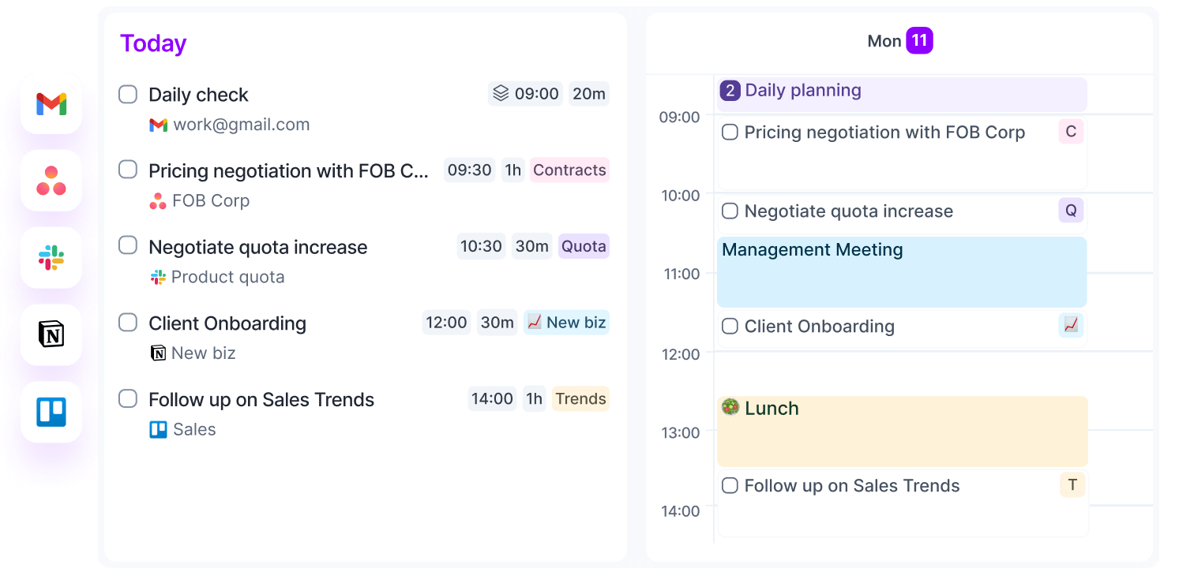1194x568 pixels.
Task: Open the 14:00 start time on Sales Trends task
Action: tap(492, 398)
